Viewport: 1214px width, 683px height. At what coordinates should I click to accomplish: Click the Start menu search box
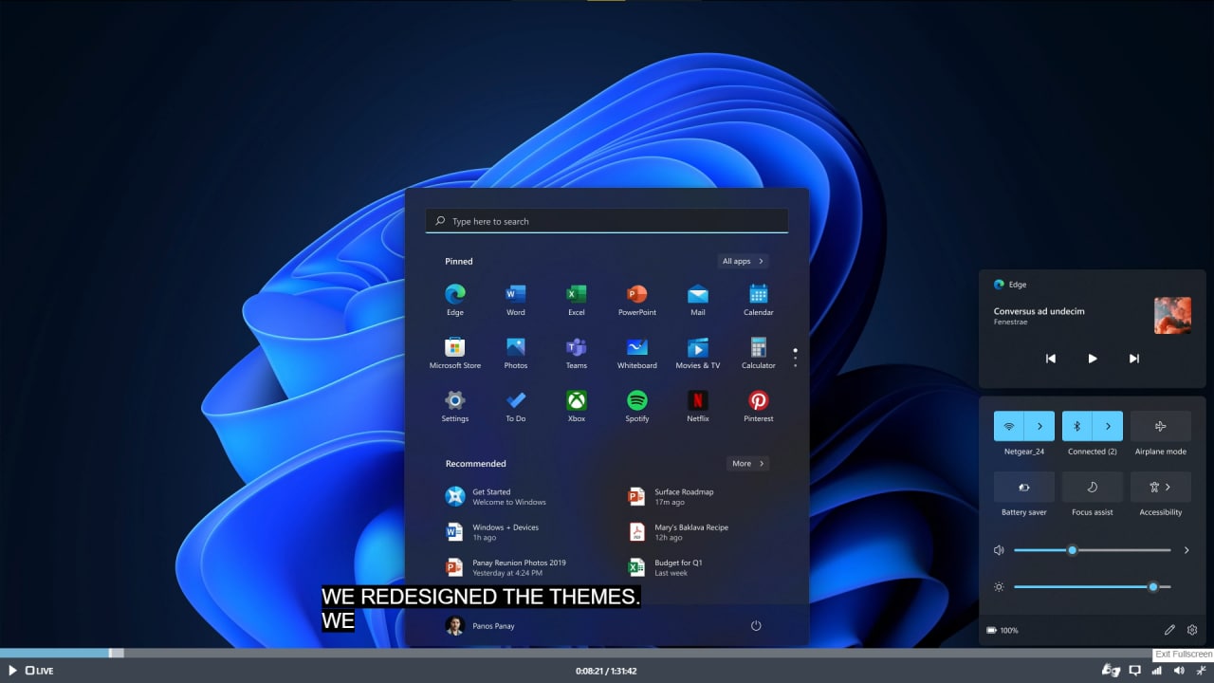607,221
